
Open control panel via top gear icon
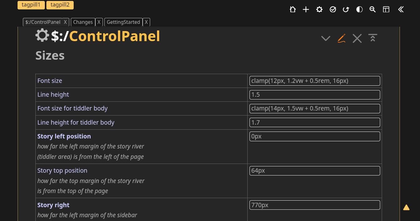click(x=319, y=9)
